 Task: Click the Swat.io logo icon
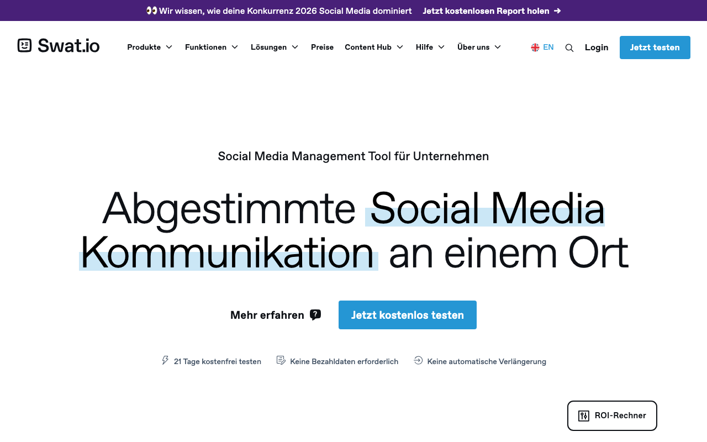(x=24, y=45)
